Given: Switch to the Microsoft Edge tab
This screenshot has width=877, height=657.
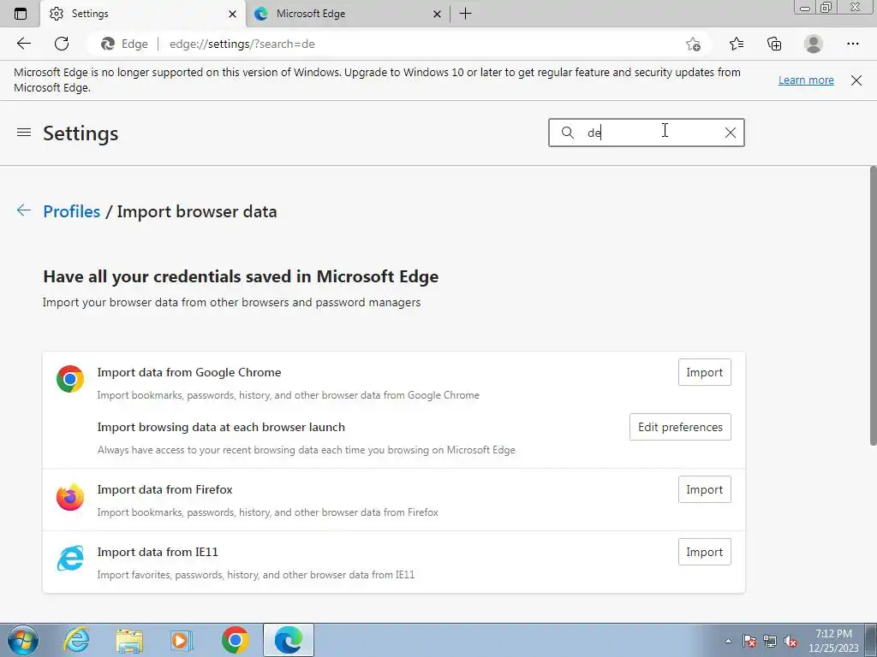Looking at the screenshot, I should click(347, 14).
